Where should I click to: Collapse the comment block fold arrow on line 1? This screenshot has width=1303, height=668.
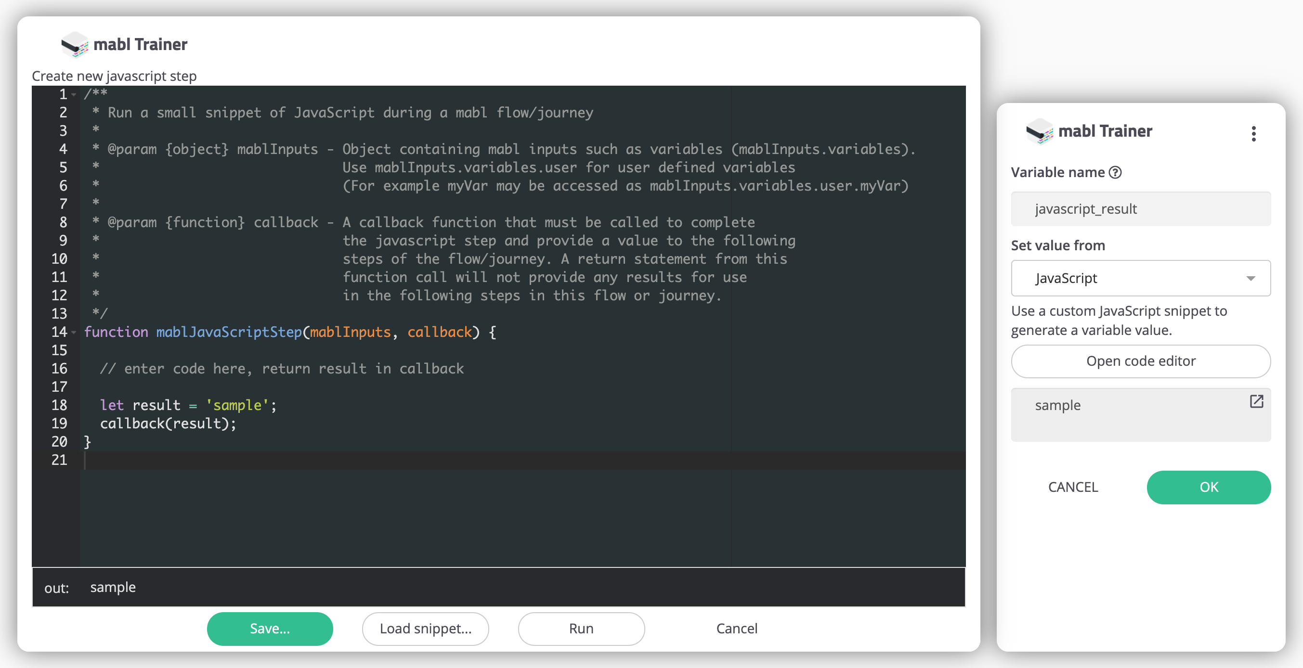tap(74, 94)
